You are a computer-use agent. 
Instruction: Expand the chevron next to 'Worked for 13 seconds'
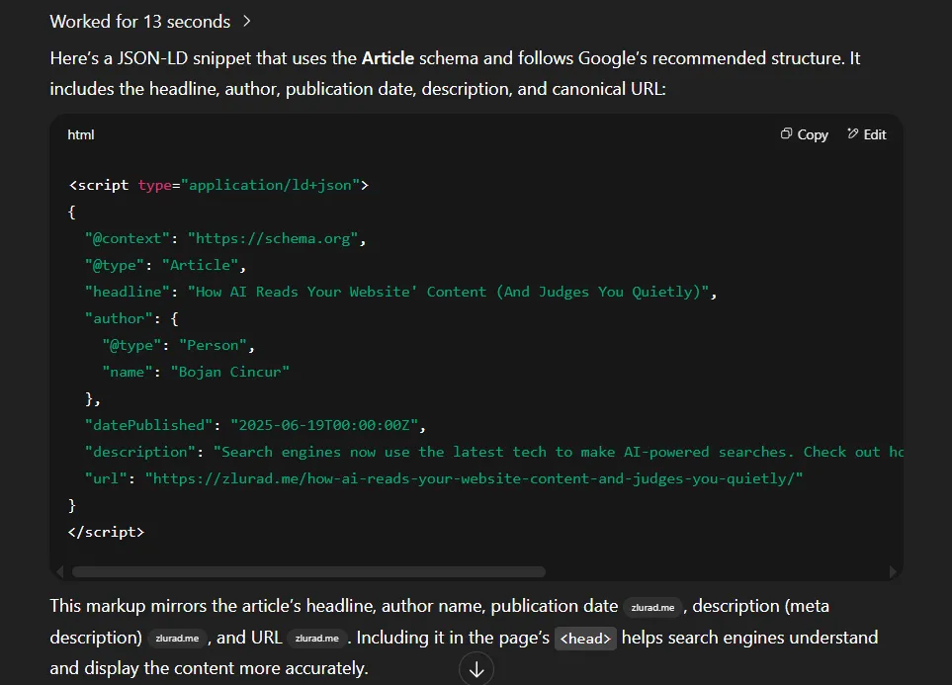click(x=245, y=21)
